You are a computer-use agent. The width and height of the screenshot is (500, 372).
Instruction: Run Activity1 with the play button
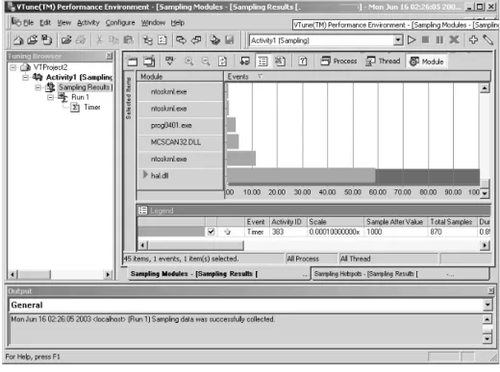coord(412,40)
